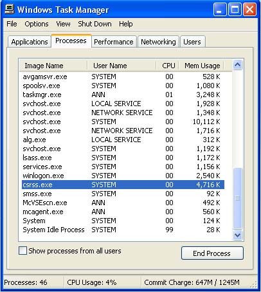This screenshot has height=292, width=261.
Task: Click the scroll down arrow in process list
Action: point(238,235)
